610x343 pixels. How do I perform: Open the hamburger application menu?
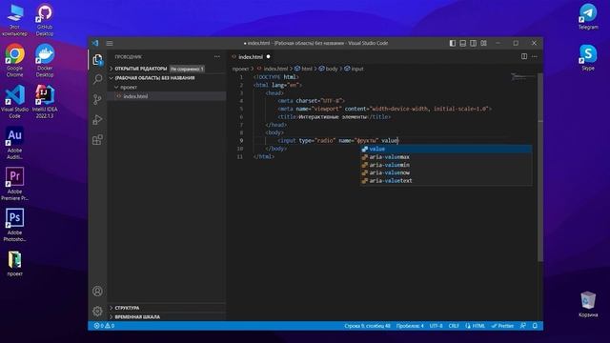(110, 43)
